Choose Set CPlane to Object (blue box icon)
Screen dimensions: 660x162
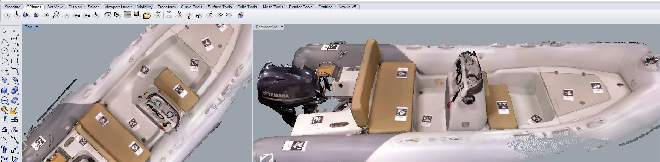click(26, 15)
